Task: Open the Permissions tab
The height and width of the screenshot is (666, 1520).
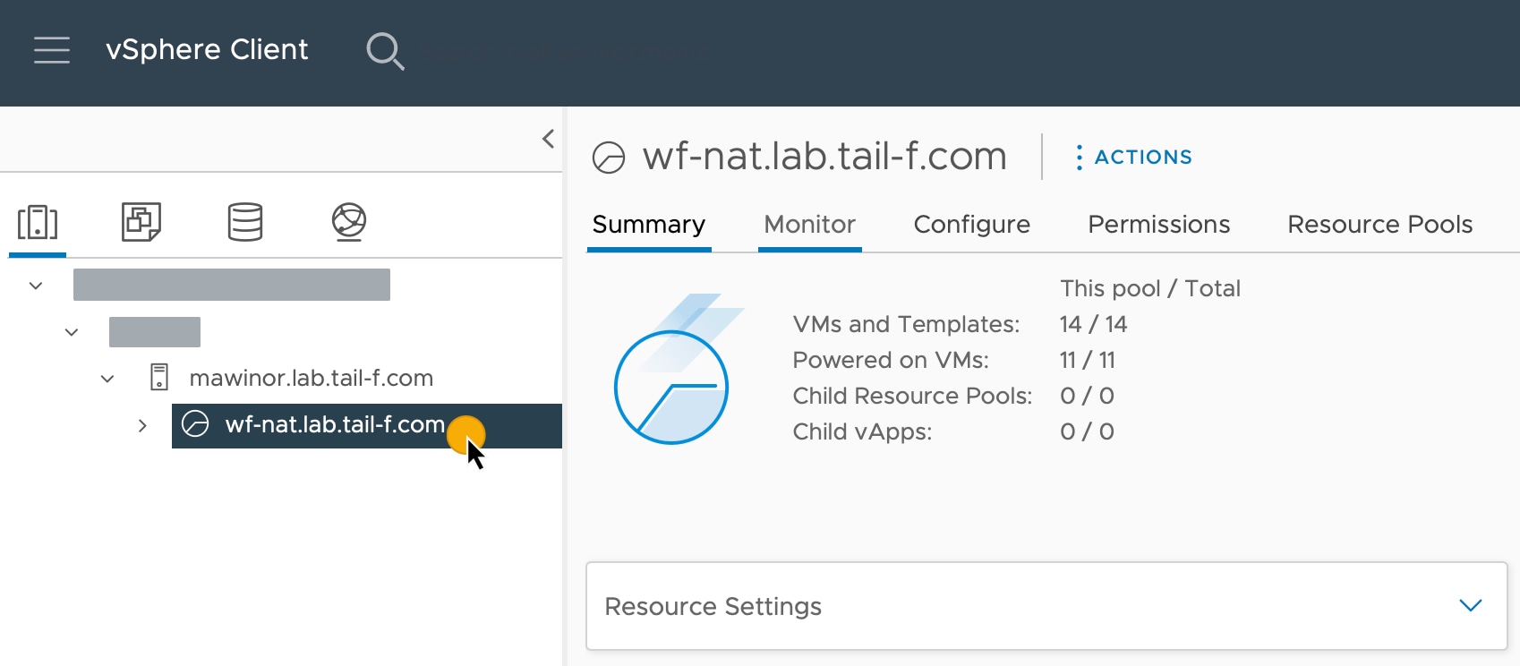Action: point(1158,225)
